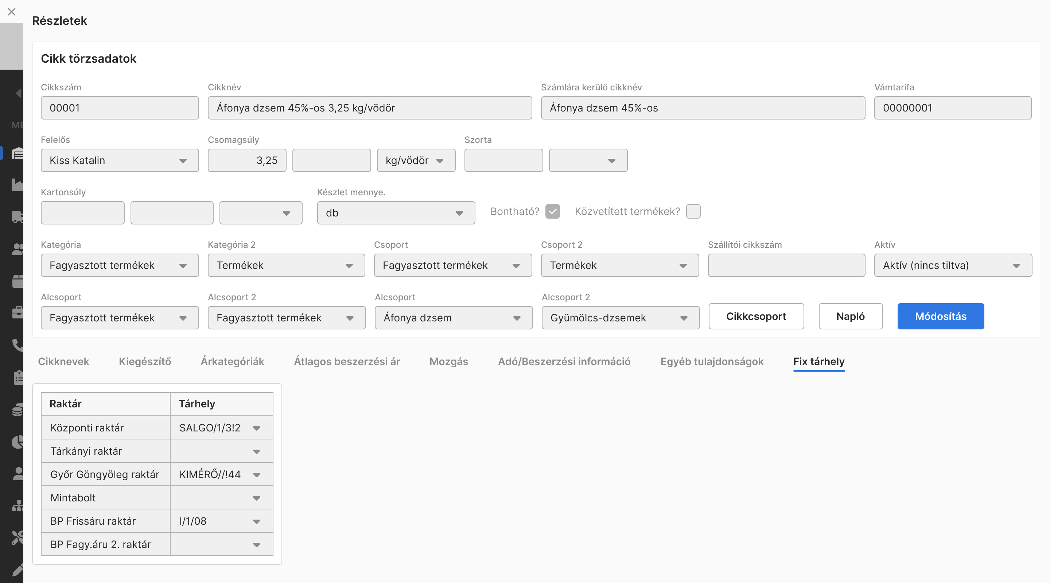Open the Győr Göngyöleg raktár tárhely dropdown
Image resolution: width=1050 pixels, height=583 pixels.
221,475
